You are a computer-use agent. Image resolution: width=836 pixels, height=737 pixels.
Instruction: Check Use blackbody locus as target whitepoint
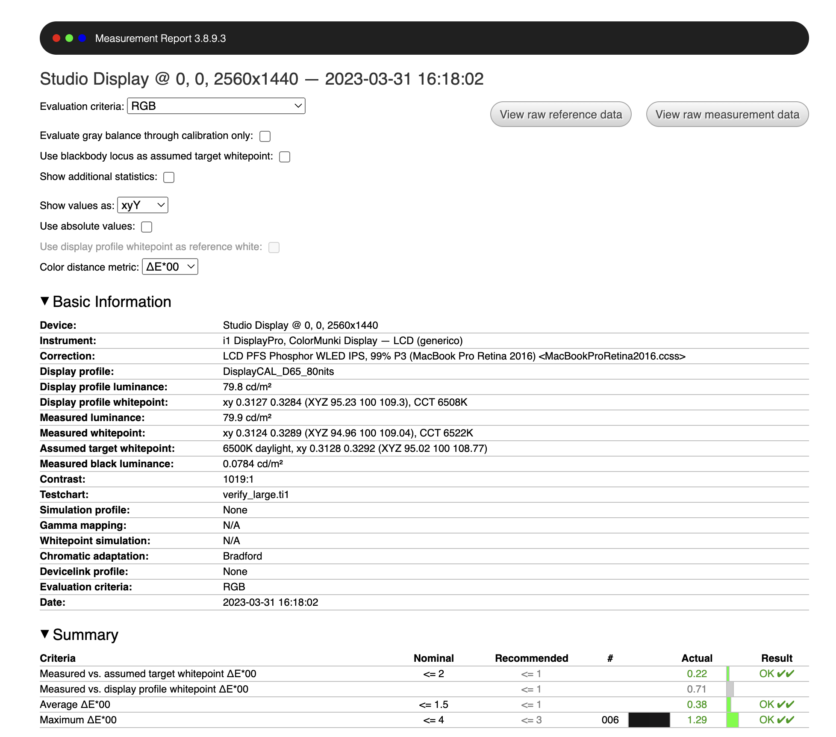285,157
